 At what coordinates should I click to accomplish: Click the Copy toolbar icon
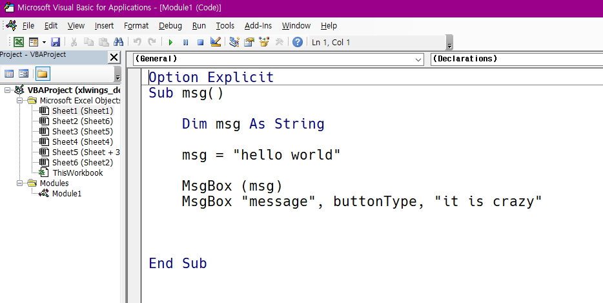[x=89, y=43]
